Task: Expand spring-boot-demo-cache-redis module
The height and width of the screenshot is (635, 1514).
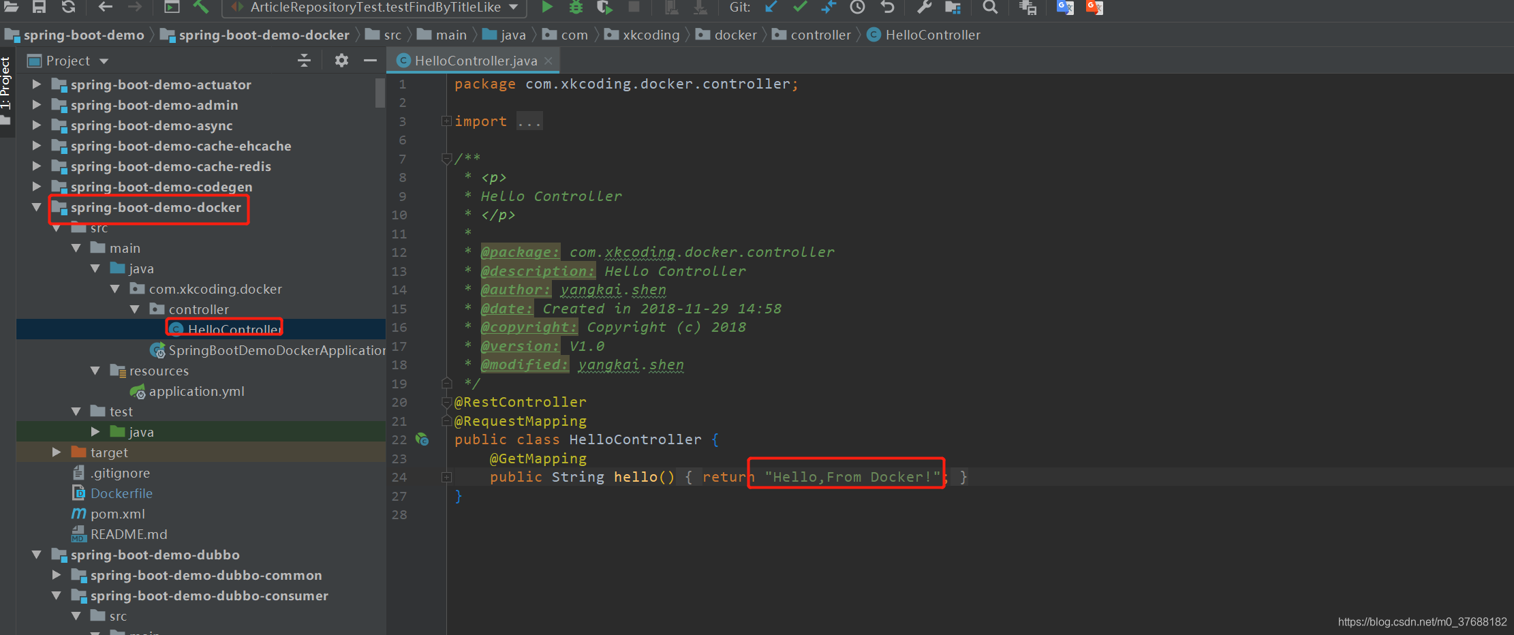Action: [x=37, y=166]
